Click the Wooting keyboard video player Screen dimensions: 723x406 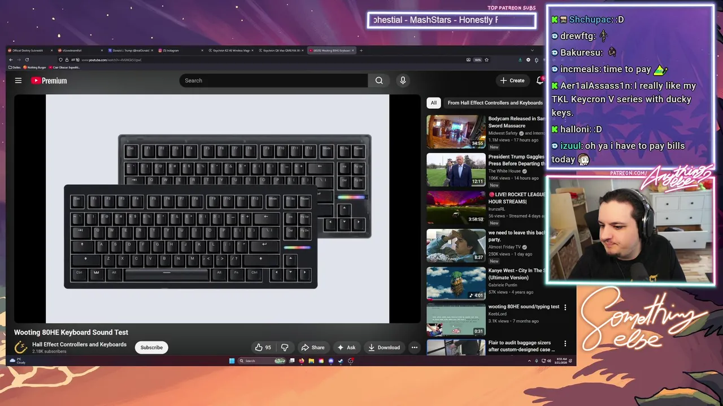pos(217,209)
